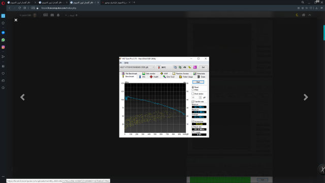Click the search tabs magnifier icon

click(303, 3)
